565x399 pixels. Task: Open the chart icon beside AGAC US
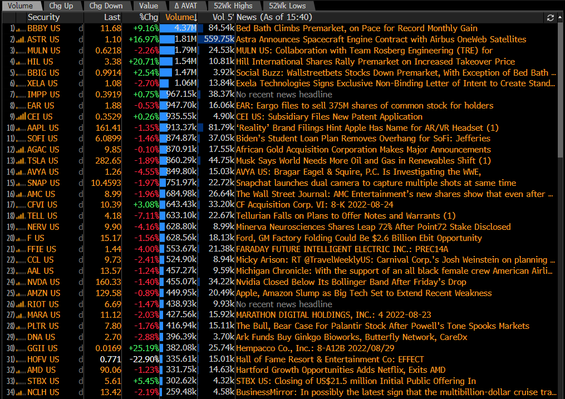click(x=21, y=150)
